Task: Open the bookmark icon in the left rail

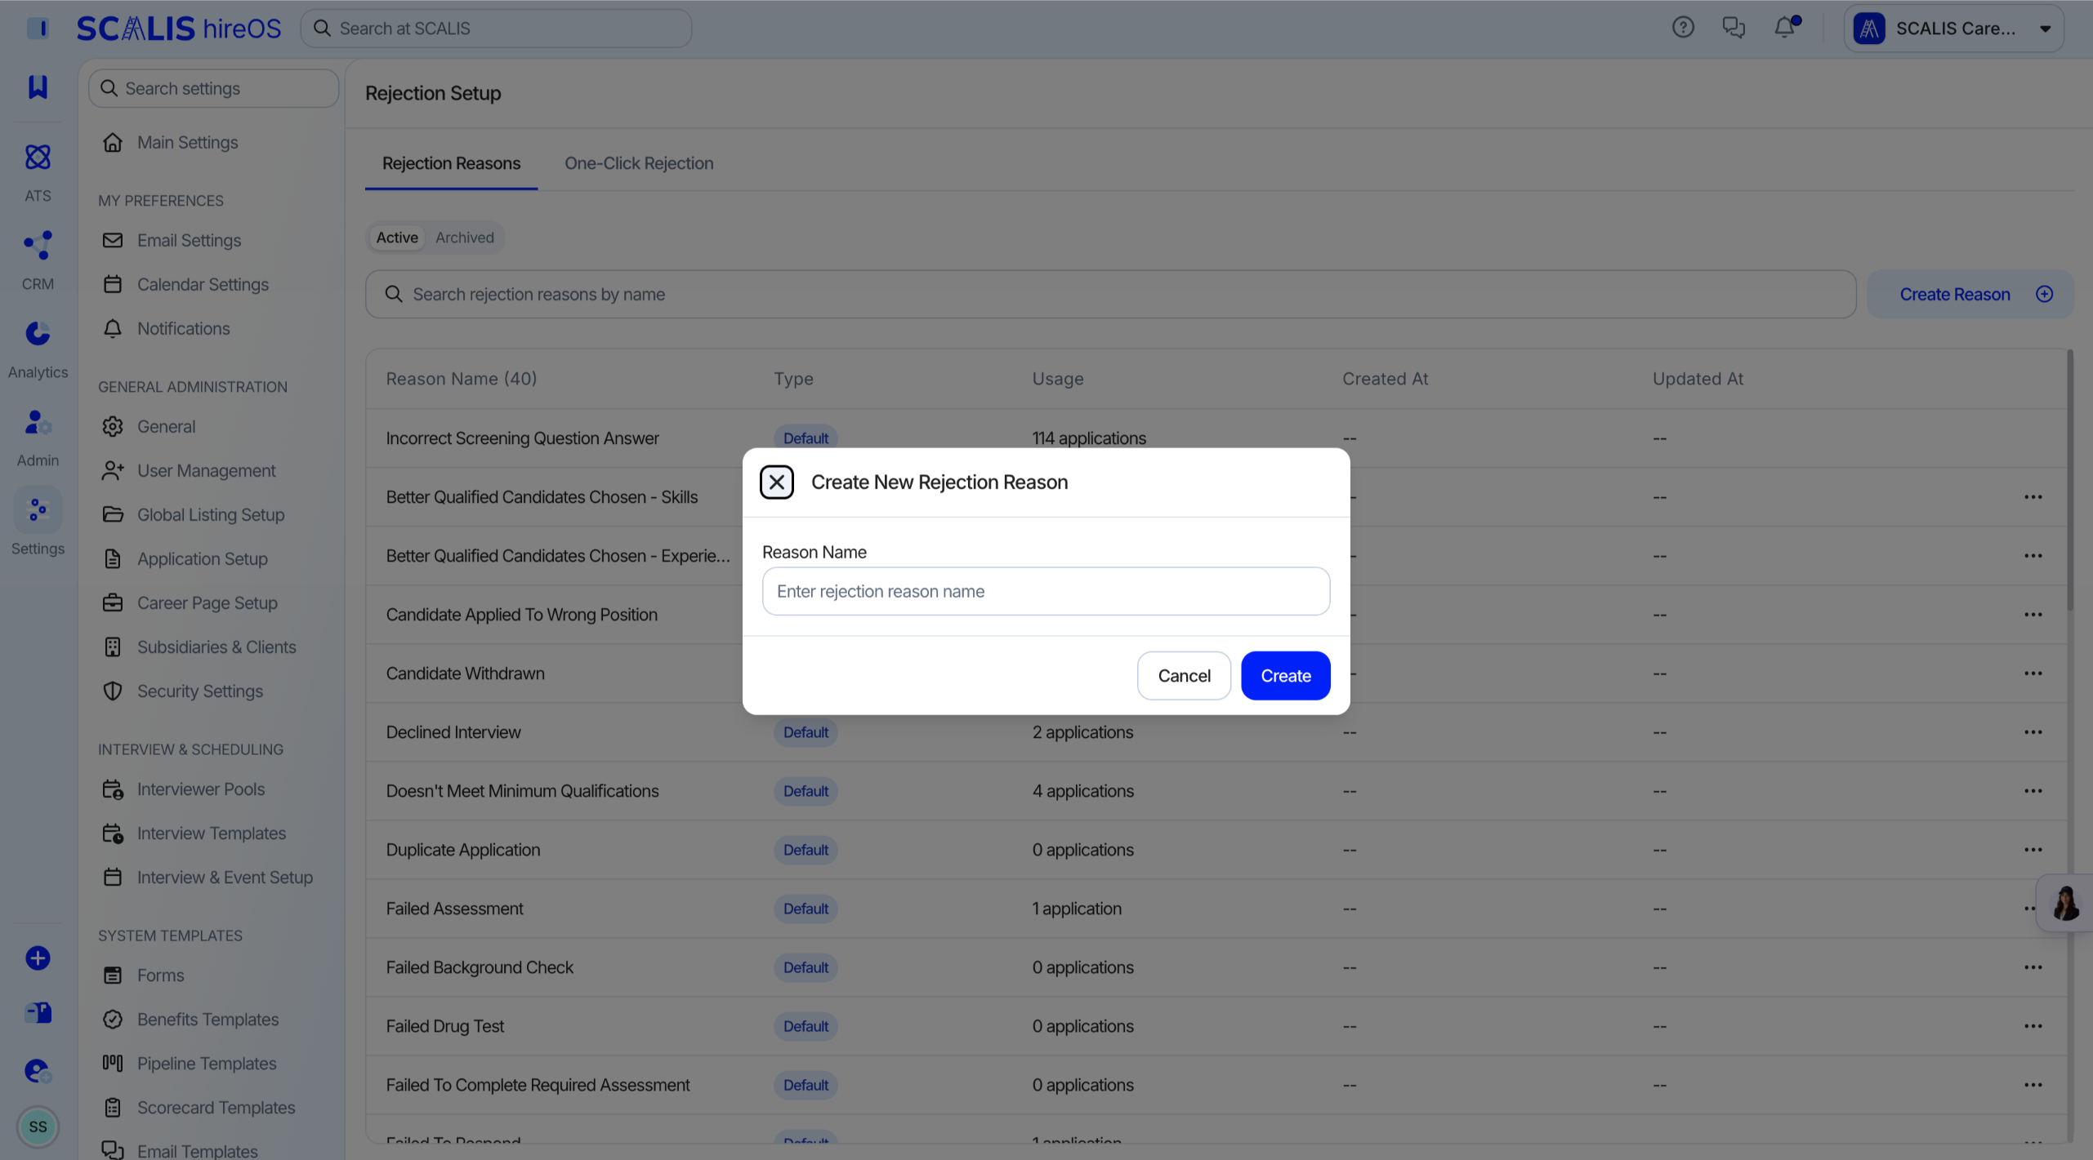Action: coord(38,87)
